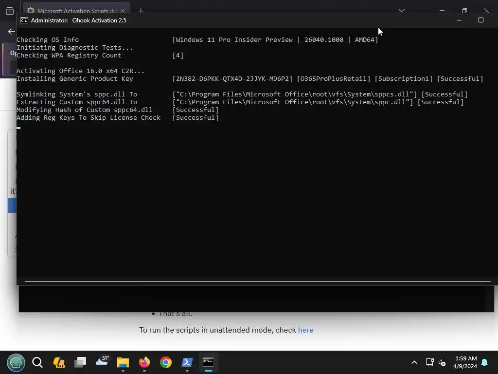498x374 pixels.
Task: Open Task View on taskbar
Action: (x=80, y=362)
